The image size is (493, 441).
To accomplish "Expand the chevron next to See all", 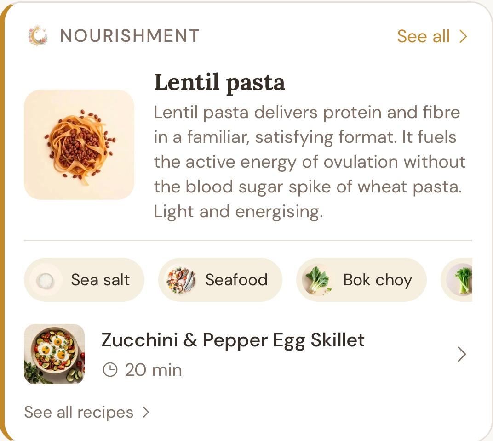I will (x=463, y=36).
